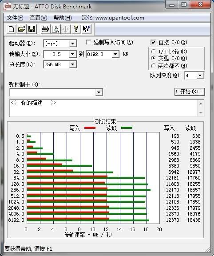Print results using the printer icon
This screenshot has width=214, height=256.
click(x=45, y=29)
